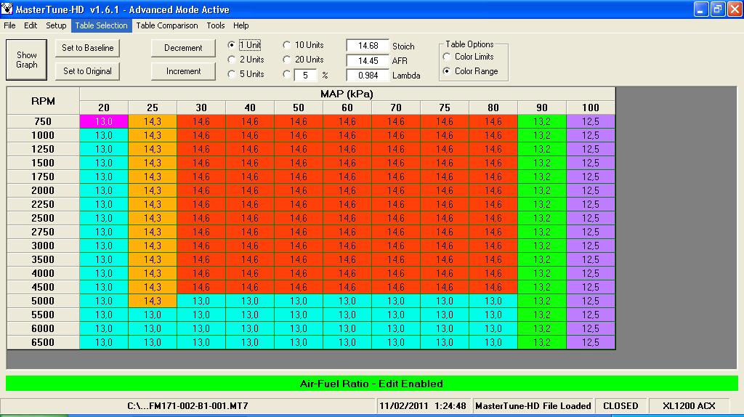The image size is (744, 417).
Task: Select the percent step radio button
Action: point(286,75)
